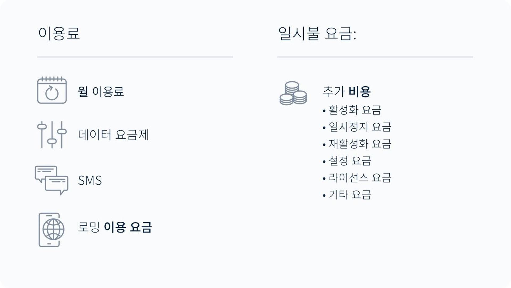Image resolution: width=511 pixels, height=288 pixels.
Task: Click the 일시정지 요금 list item
Action: click(x=360, y=127)
